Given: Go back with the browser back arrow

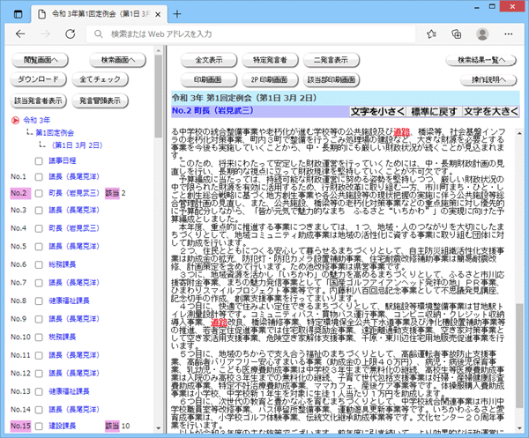Looking at the screenshot, I should (20, 33).
